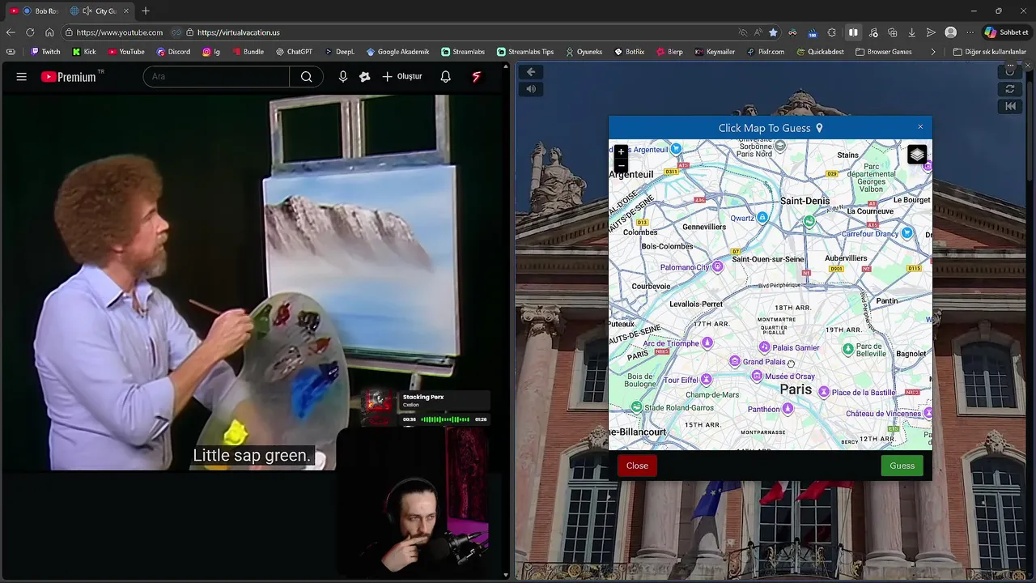The width and height of the screenshot is (1036, 583).
Task: Start YouTube voice search with microphone
Action: click(343, 77)
